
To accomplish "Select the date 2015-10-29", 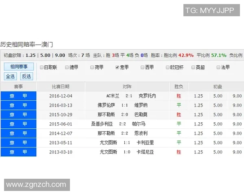I will [61, 115].
